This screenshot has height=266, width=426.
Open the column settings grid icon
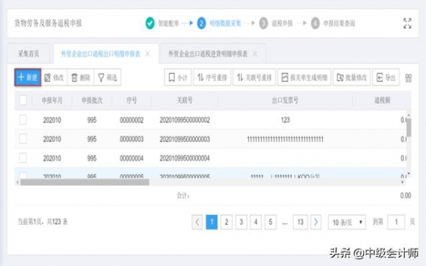[x=408, y=78]
